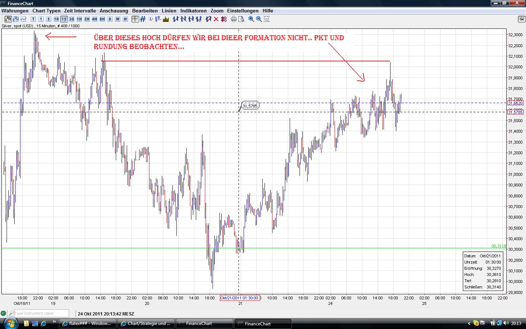Open the Bearbeiten menu
Viewport: 526px width, 329px height.
pos(145,11)
